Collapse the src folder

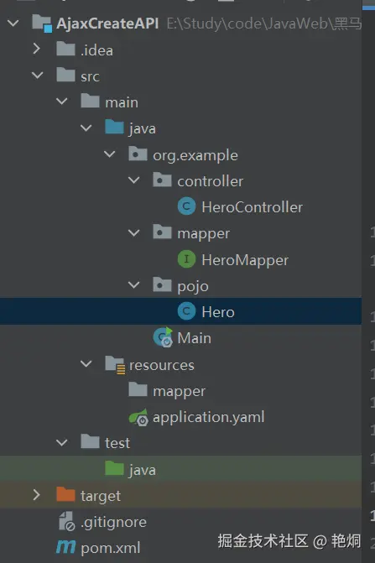(37, 75)
